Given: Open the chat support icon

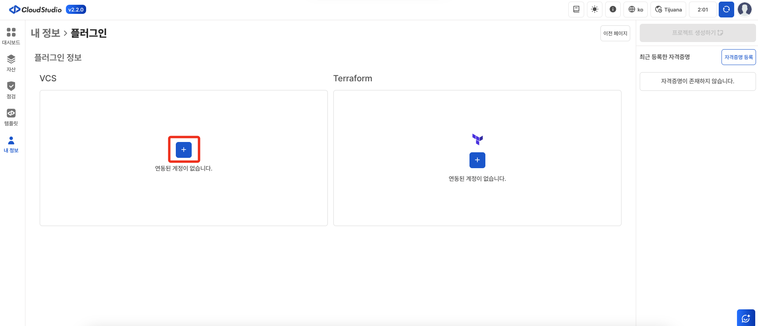Looking at the screenshot, I should [x=746, y=318].
